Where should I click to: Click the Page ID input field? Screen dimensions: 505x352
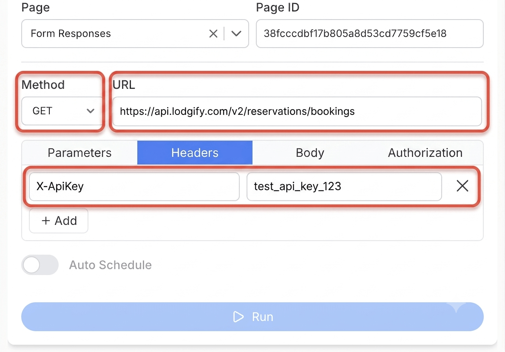(x=370, y=33)
